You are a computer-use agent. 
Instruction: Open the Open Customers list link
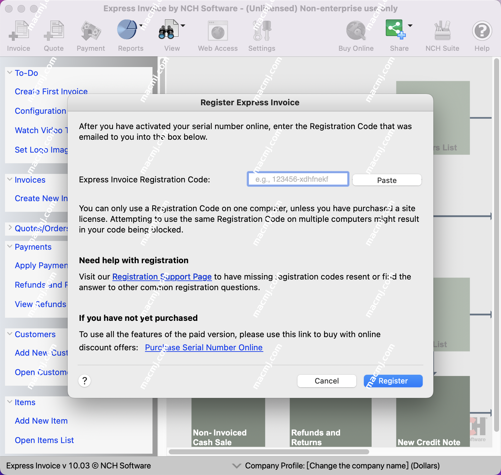[41, 372]
